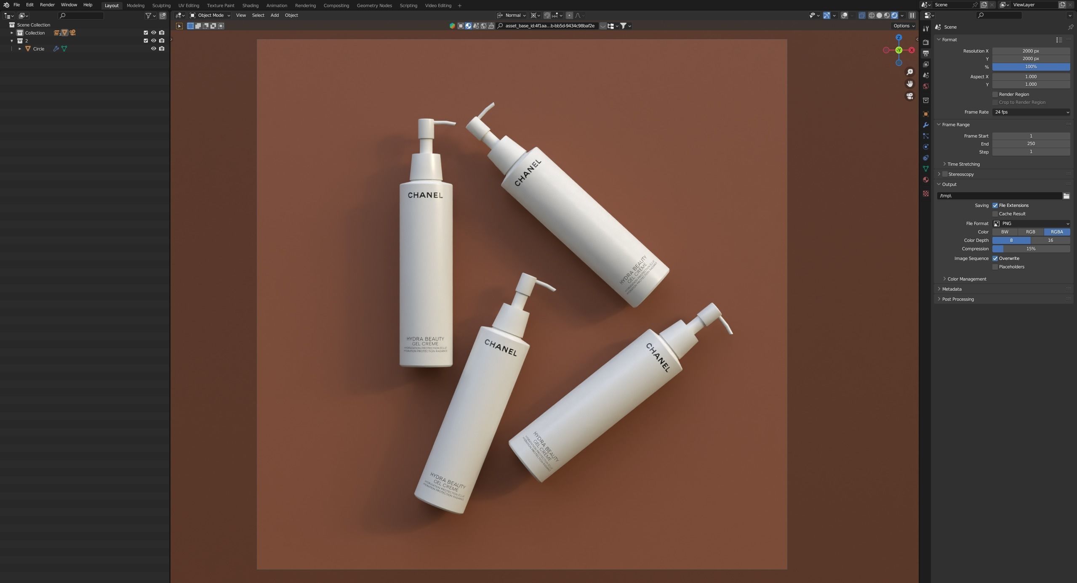Viewport: 1077px width, 583px height.
Task: Open the Particles properties tab icon
Action: pos(925,136)
